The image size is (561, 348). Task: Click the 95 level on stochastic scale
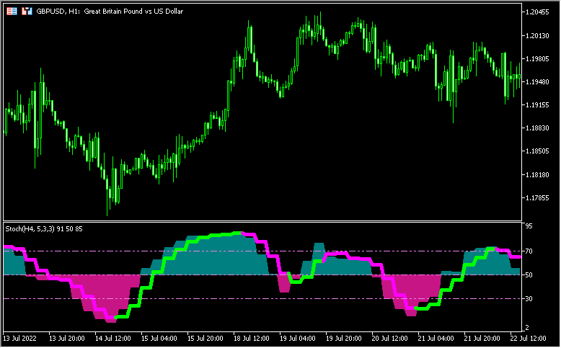coord(529,226)
